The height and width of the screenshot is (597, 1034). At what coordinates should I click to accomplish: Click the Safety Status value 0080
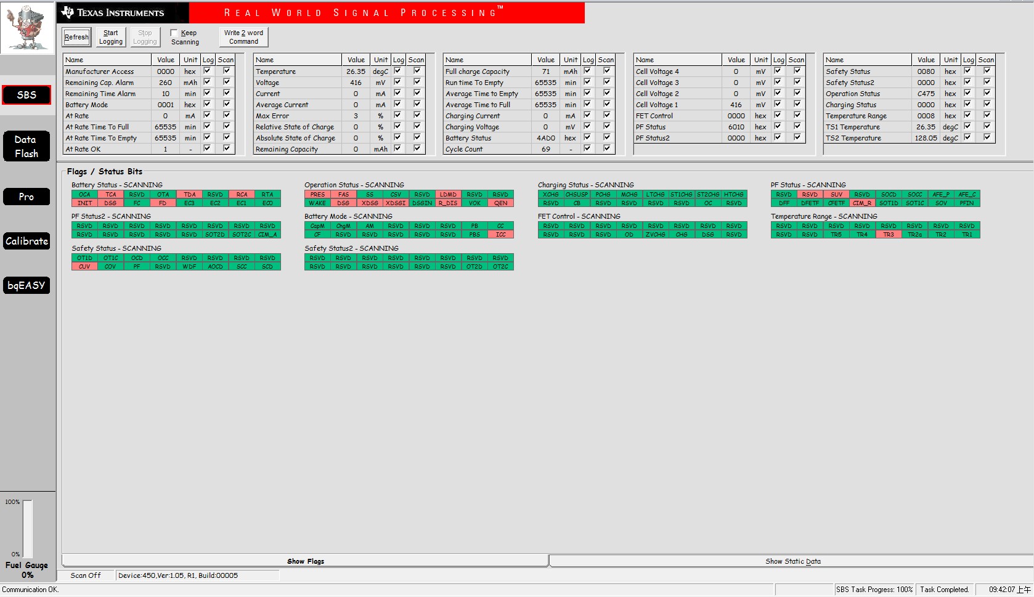click(x=926, y=71)
